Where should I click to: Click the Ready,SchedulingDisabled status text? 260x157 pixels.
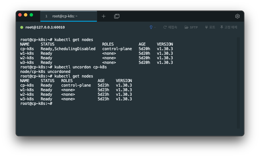pos(68,49)
